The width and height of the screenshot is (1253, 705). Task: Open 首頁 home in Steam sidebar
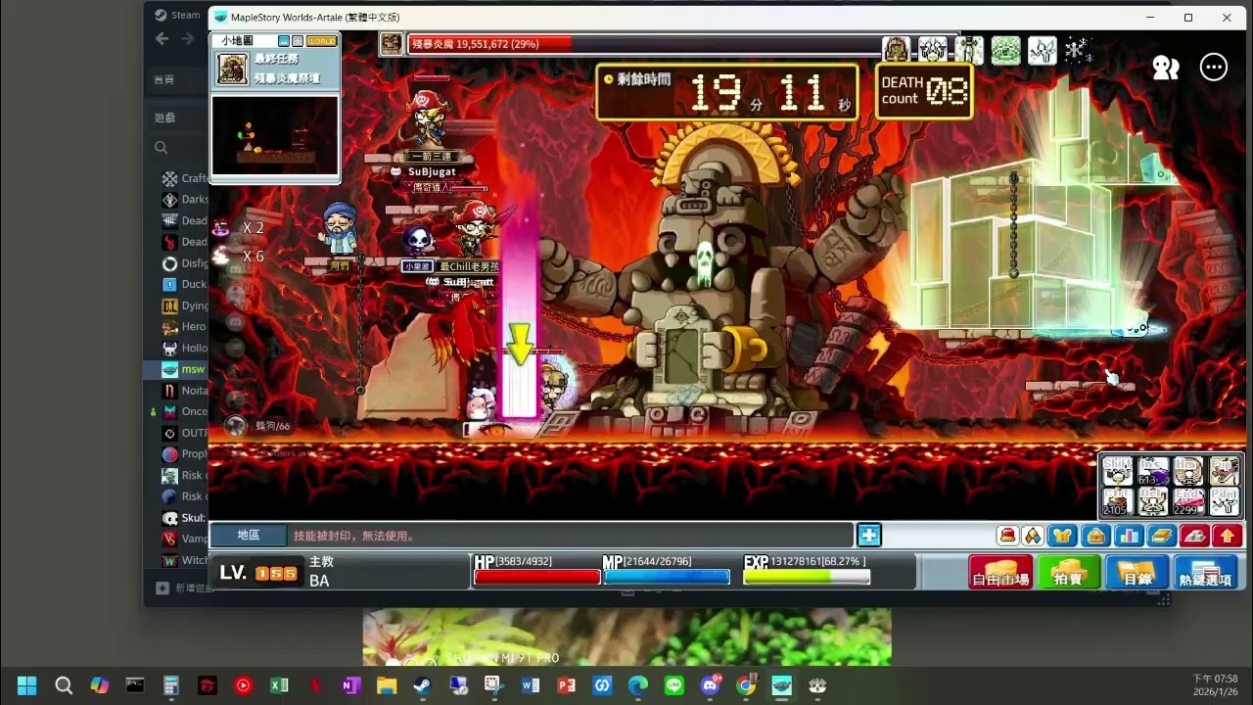click(x=163, y=79)
